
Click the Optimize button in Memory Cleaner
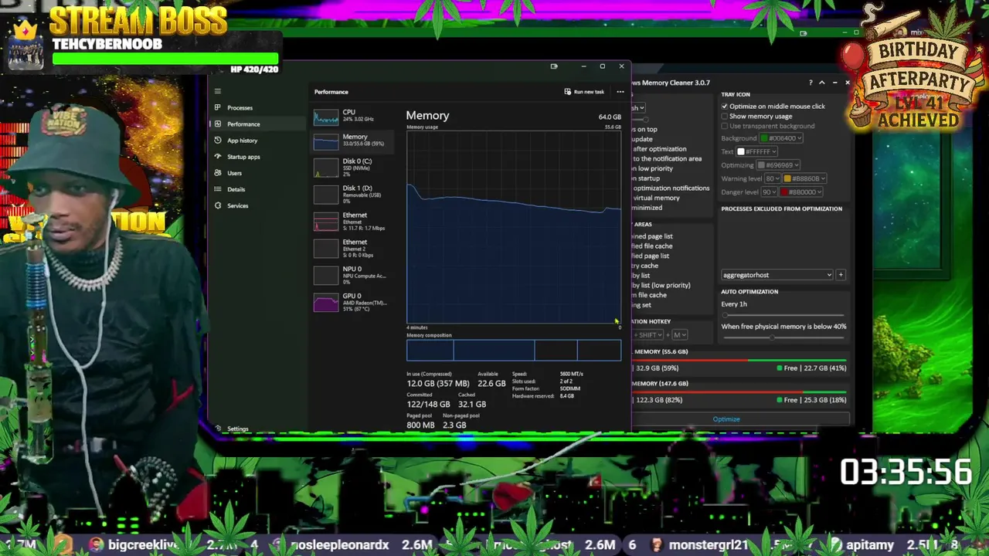pos(726,419)
